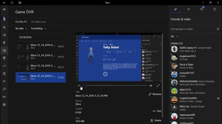Select the 00:25 clip in list

tap(41, 67)
